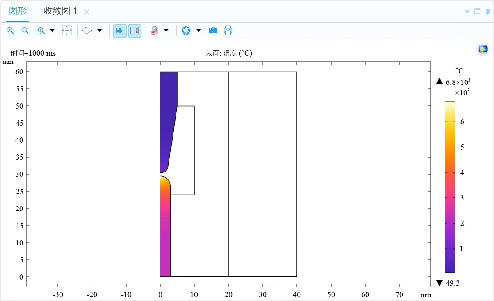Click the 时间=1000 ms label
Image resolution: width=494 pixels, height=301 pixels.
point(33,53)
